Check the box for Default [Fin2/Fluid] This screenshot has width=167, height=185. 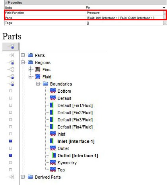tap(10, 113)
